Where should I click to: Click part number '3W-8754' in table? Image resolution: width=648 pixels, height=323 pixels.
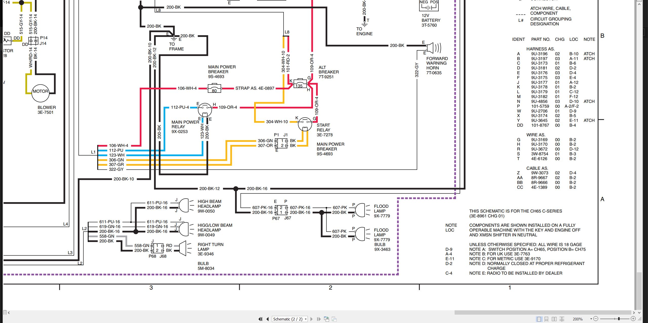pyautogui.click(x=539, y=154)
